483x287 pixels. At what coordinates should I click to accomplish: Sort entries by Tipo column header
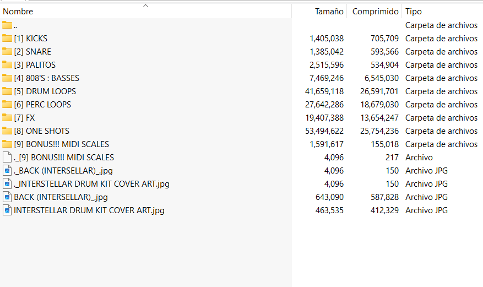pyautogui.click(x=414, y=12)
